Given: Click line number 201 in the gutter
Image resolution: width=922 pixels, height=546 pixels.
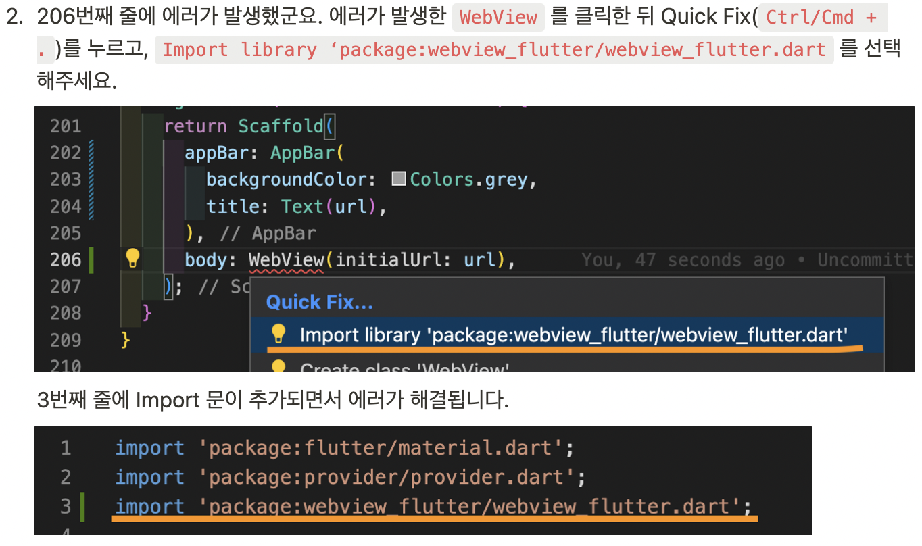Looking at the screenshot, I should point(65,126).
